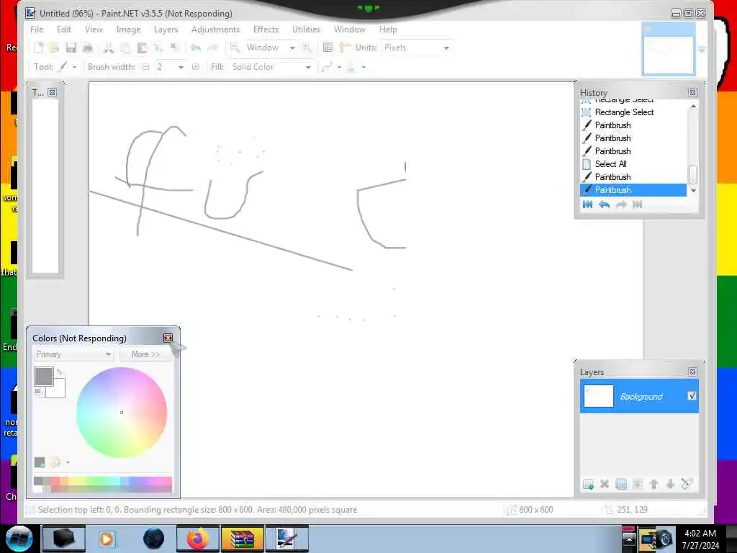The width and height of the screenshot is (737, 553).
Task: Decrease brush width with minus button
Action: coord(145,67)
